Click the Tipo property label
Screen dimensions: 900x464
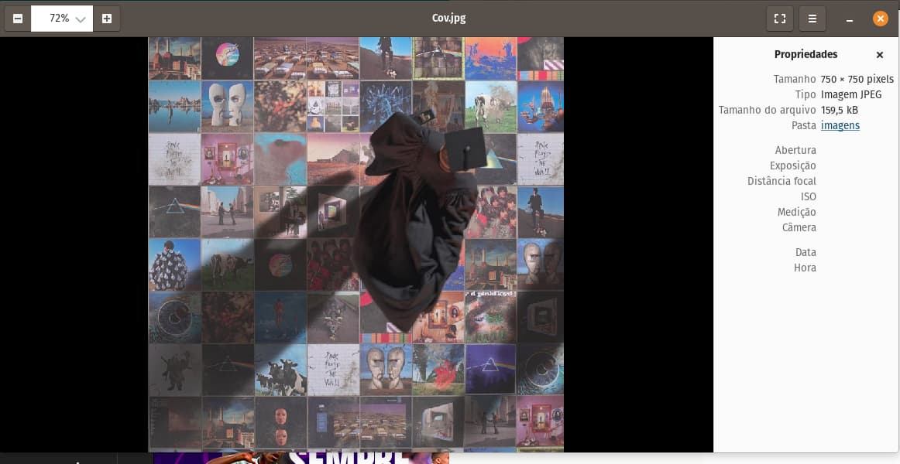806,94
